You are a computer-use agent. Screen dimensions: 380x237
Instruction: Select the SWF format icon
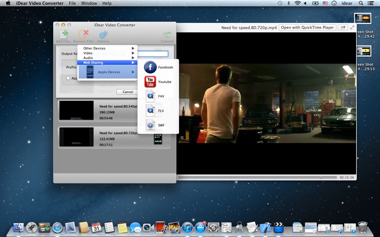(x=150, y=125)
